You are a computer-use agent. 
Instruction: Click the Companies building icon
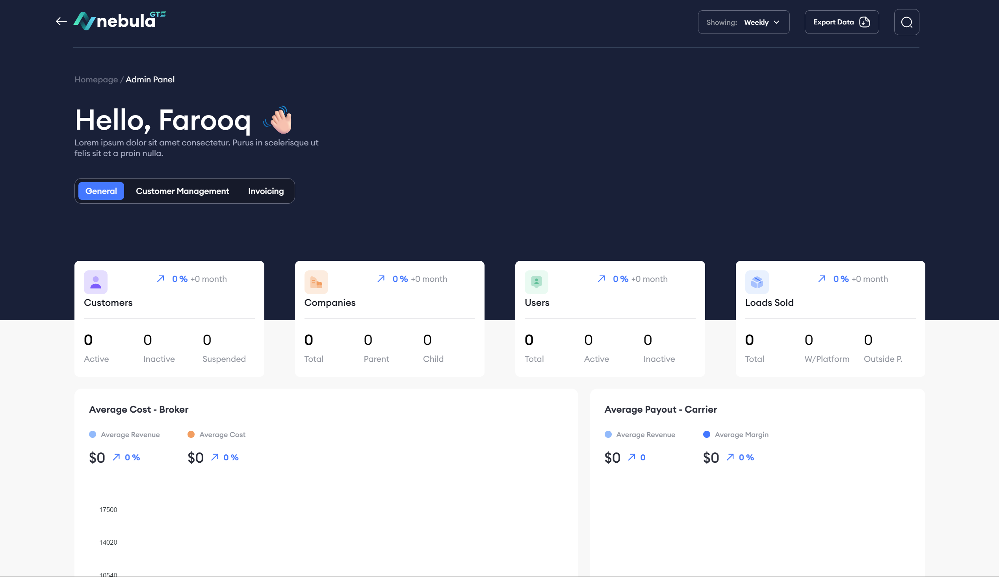click(x=316, y=282)
